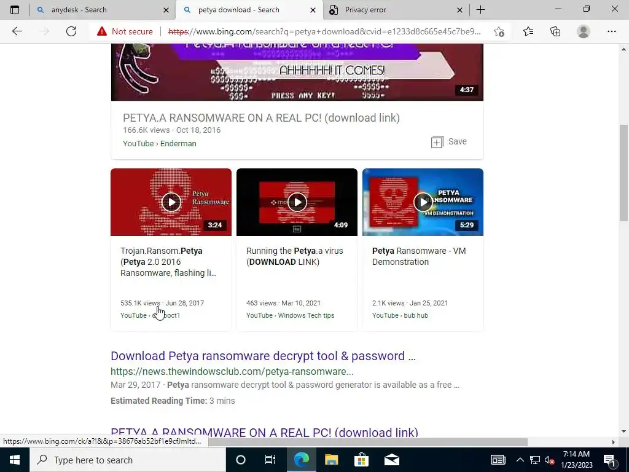Open the browser profile avatar
629x472 pixels.
tap(584, 31)
